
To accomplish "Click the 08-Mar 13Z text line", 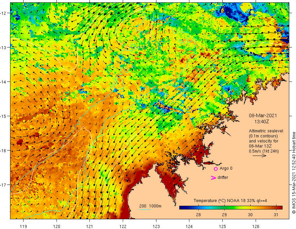I will [x=260, y=146].
